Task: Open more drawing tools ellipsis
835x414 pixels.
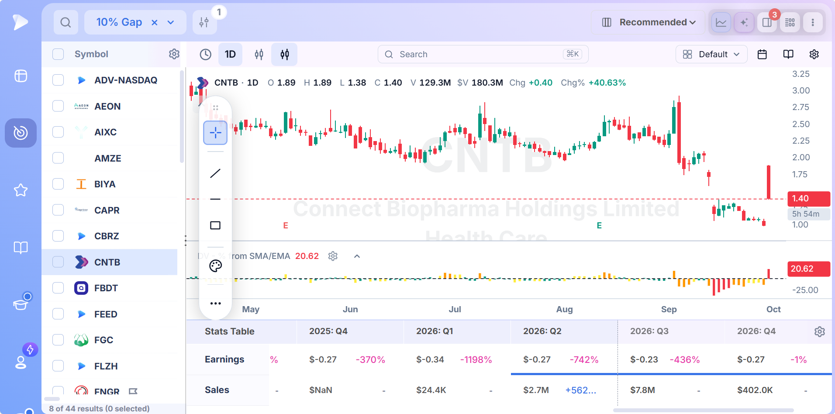Action: click(216, 303)
